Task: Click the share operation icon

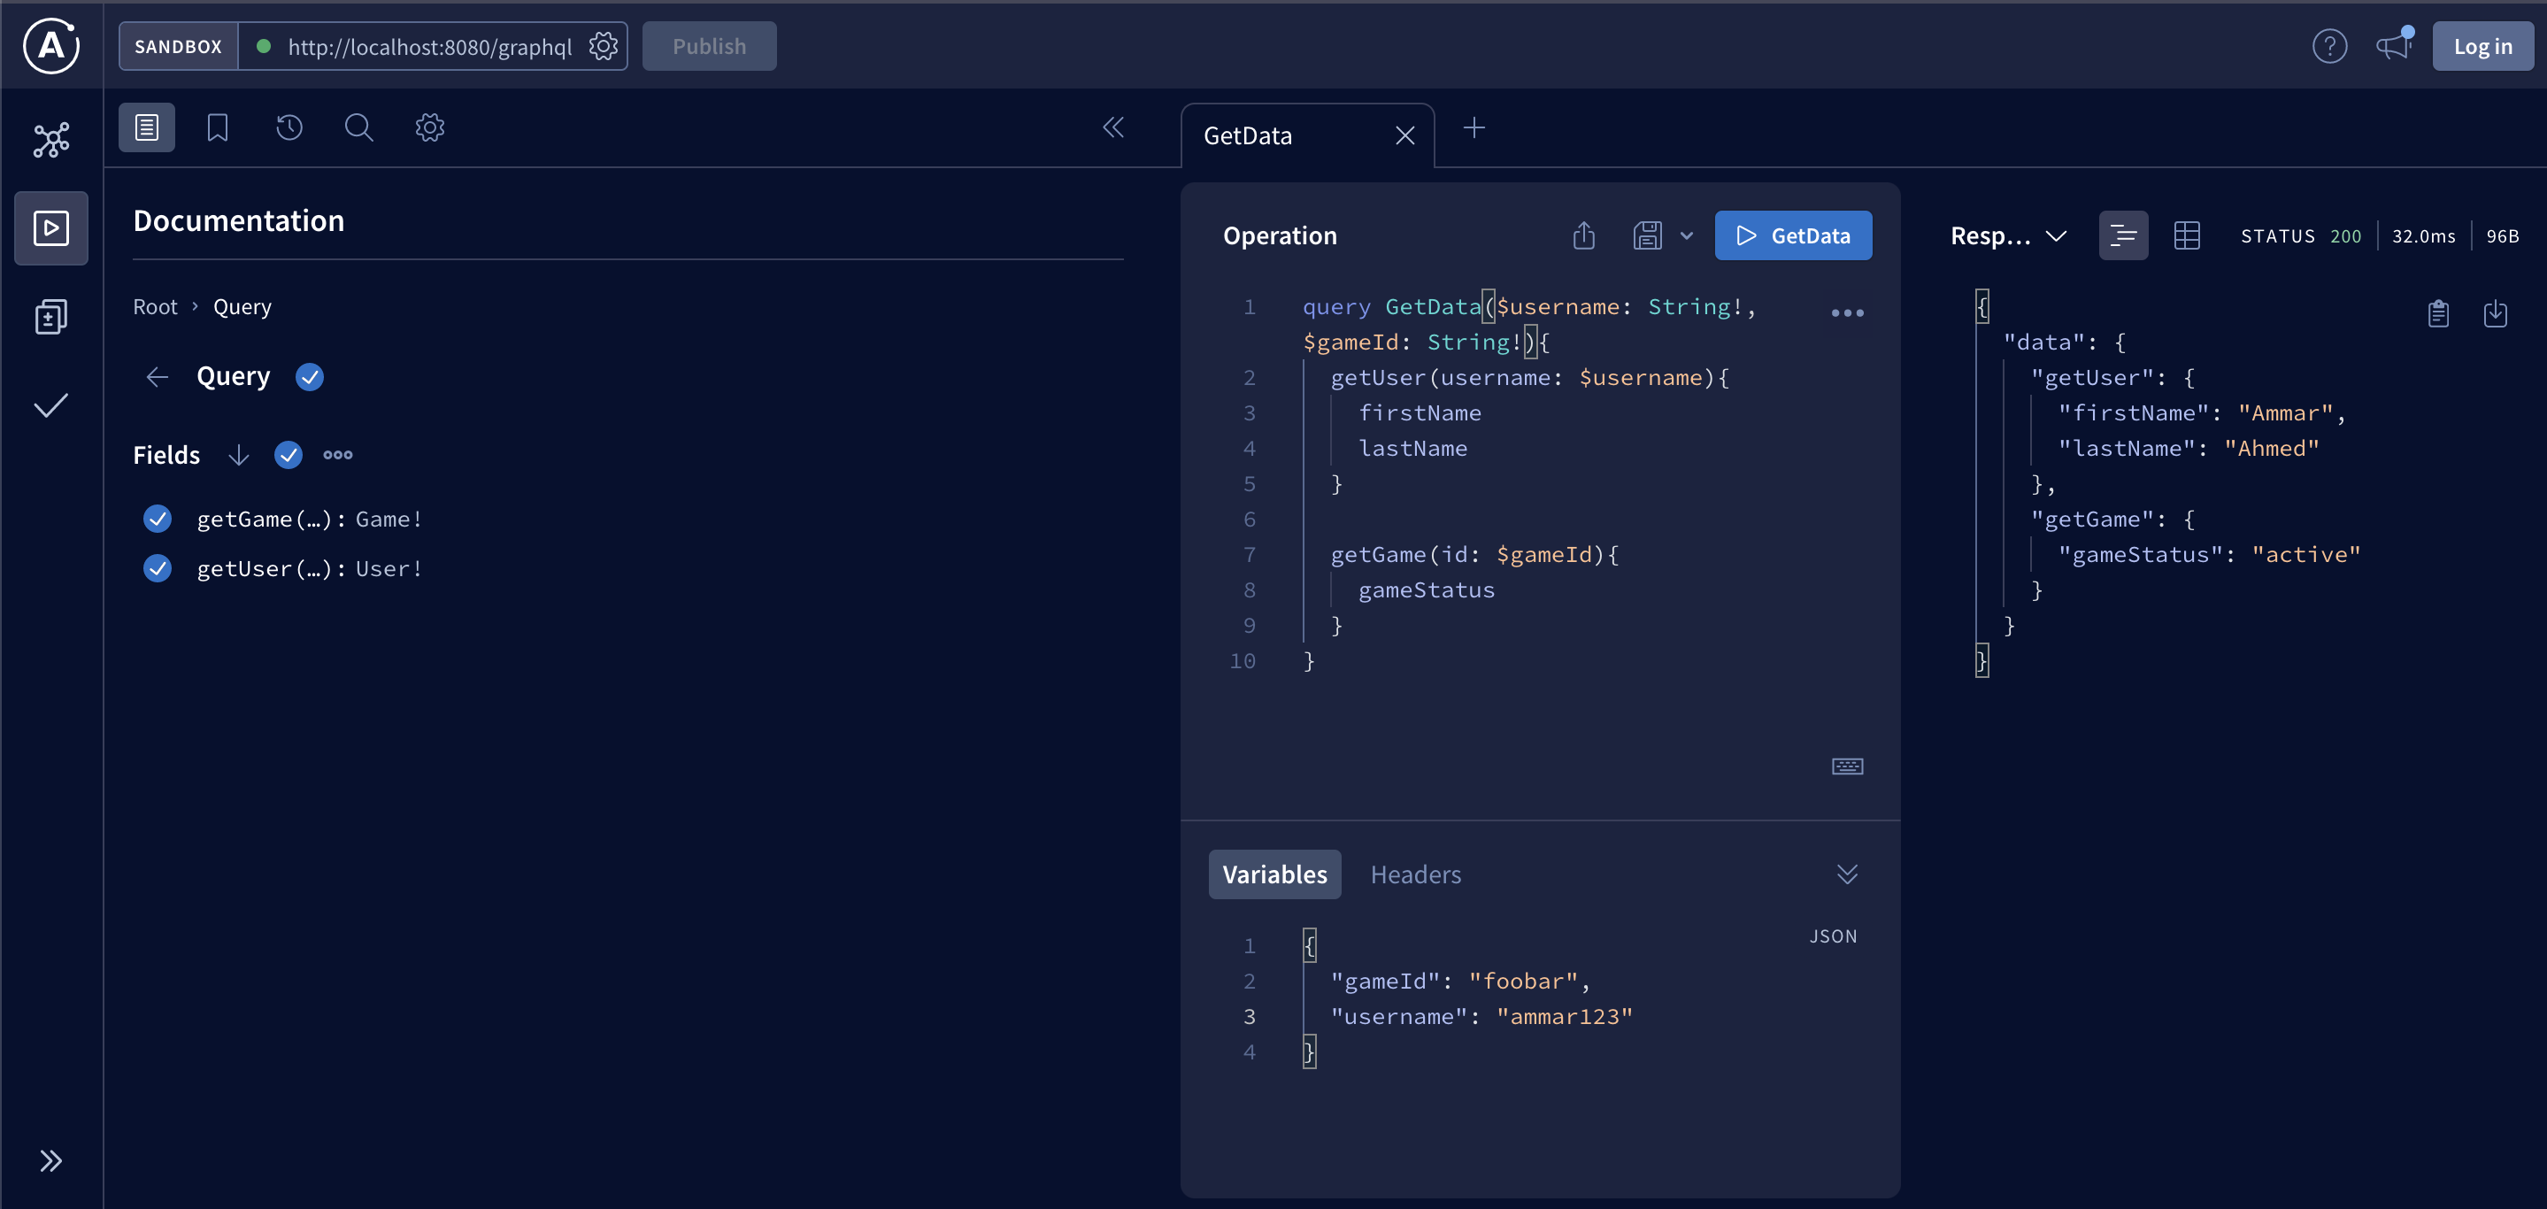Action: click(1583, 235)
